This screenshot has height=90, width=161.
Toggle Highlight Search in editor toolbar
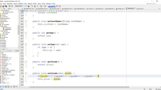45,11
